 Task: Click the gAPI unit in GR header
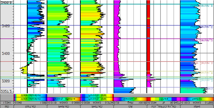point(130,103)
